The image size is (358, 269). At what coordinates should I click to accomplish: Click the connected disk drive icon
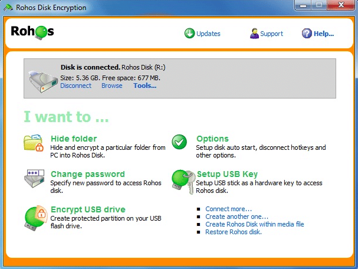point(43,81)
